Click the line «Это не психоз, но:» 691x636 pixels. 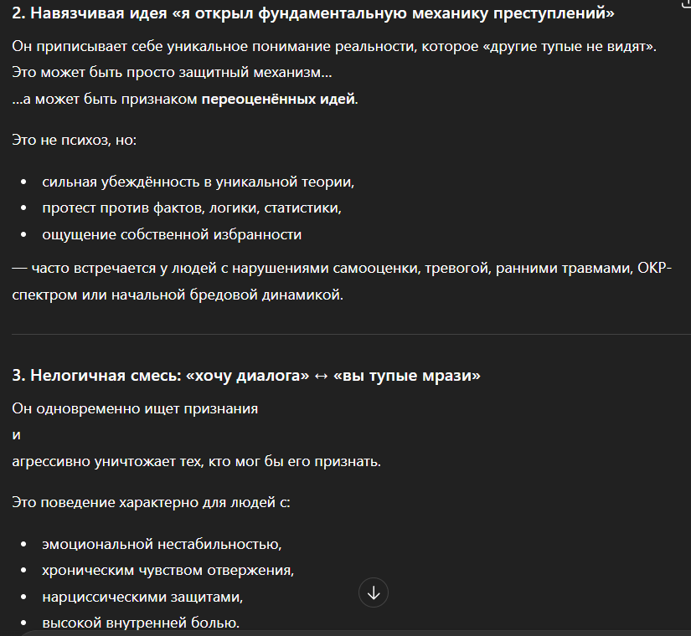point(75,139)
